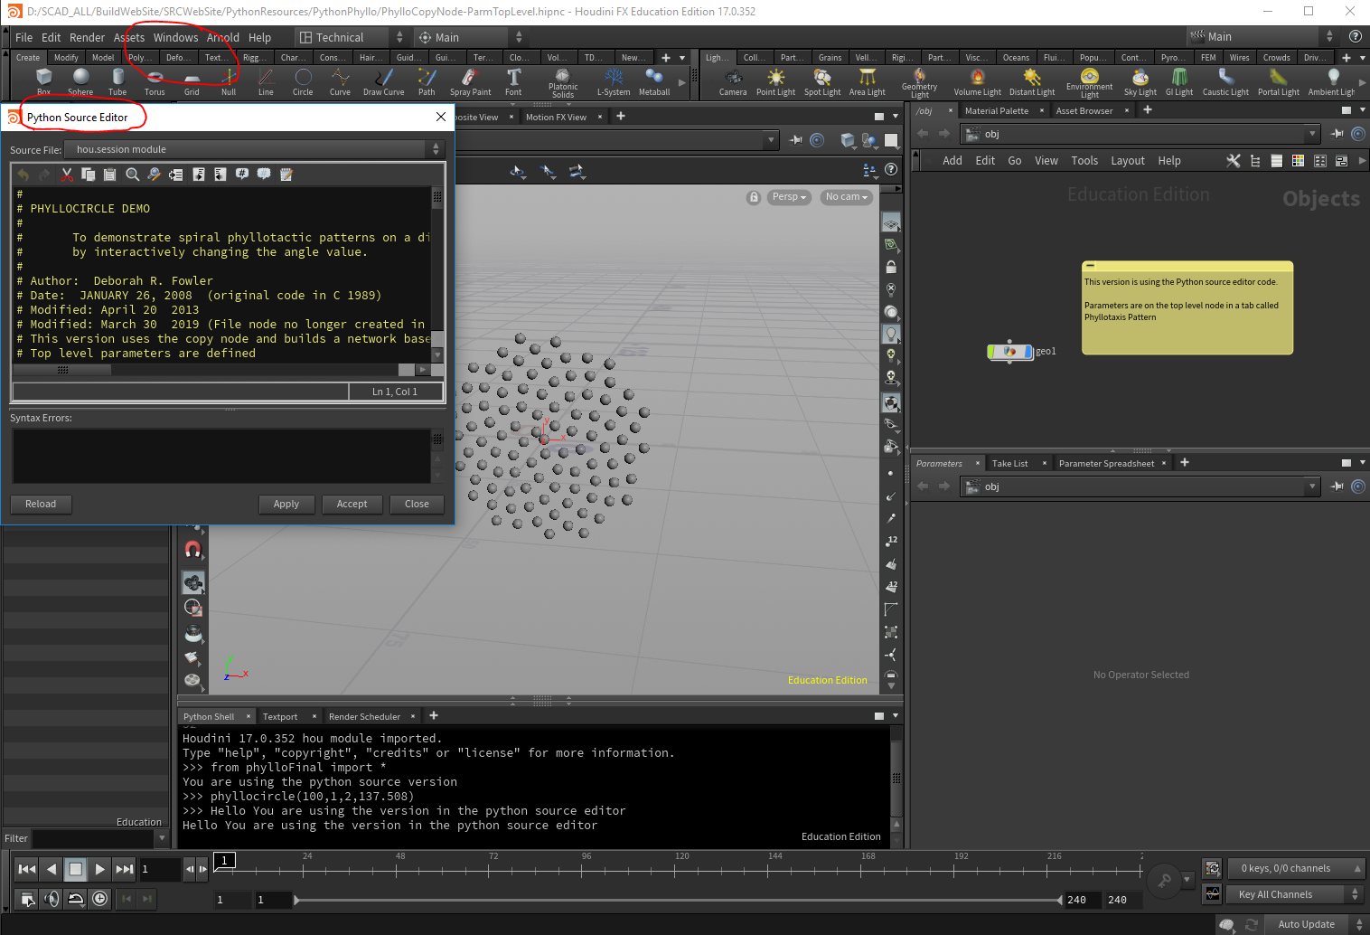The height and width of the screenshot is (935, 1370).
Task: Select the Spray Paint tool
Action: pyautogui.click(x=470, y=80)
